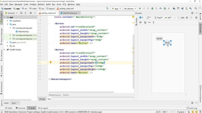Click the collapse all icon in Project panel
This screenshot has height=113, width=202.
click(x=25, y=13)
